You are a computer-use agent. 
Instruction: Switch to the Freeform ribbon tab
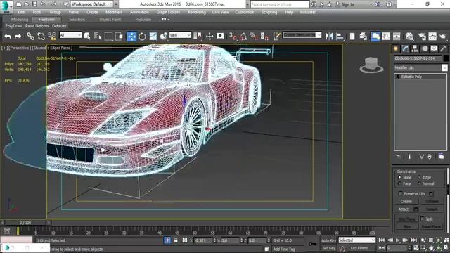[46, 20]
